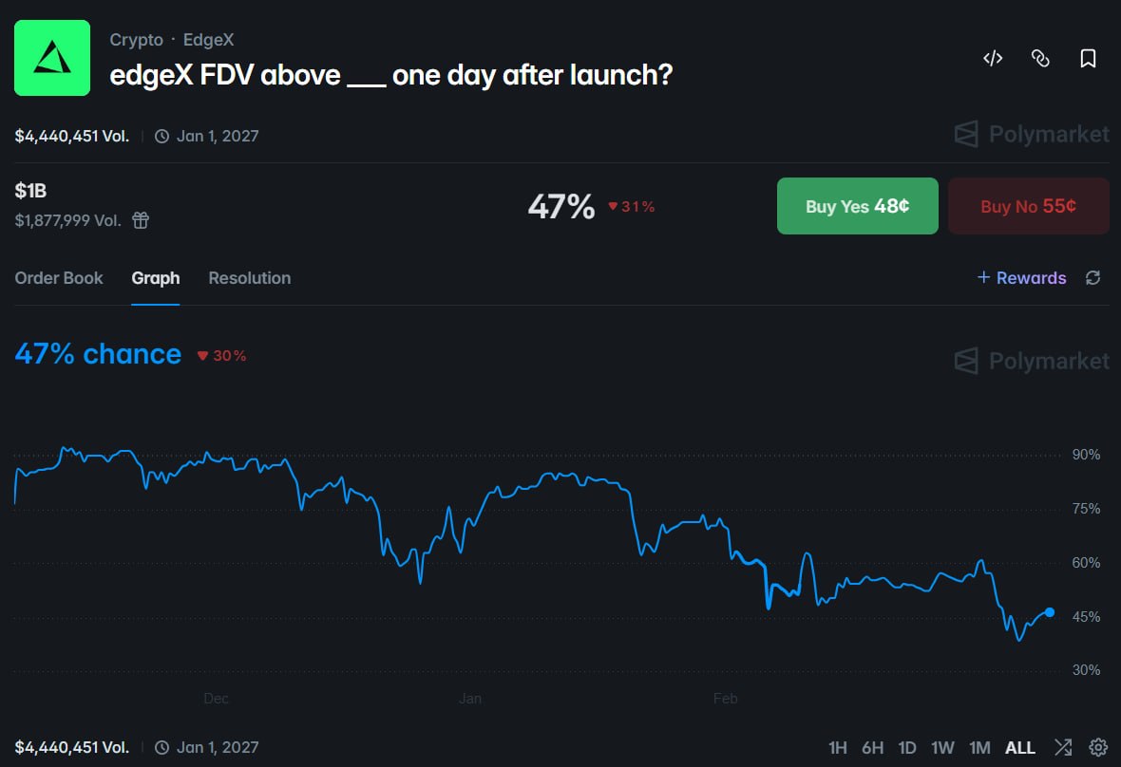
Task: Click the shuffle chart mode icon
Action: (x=1063, y=747)
